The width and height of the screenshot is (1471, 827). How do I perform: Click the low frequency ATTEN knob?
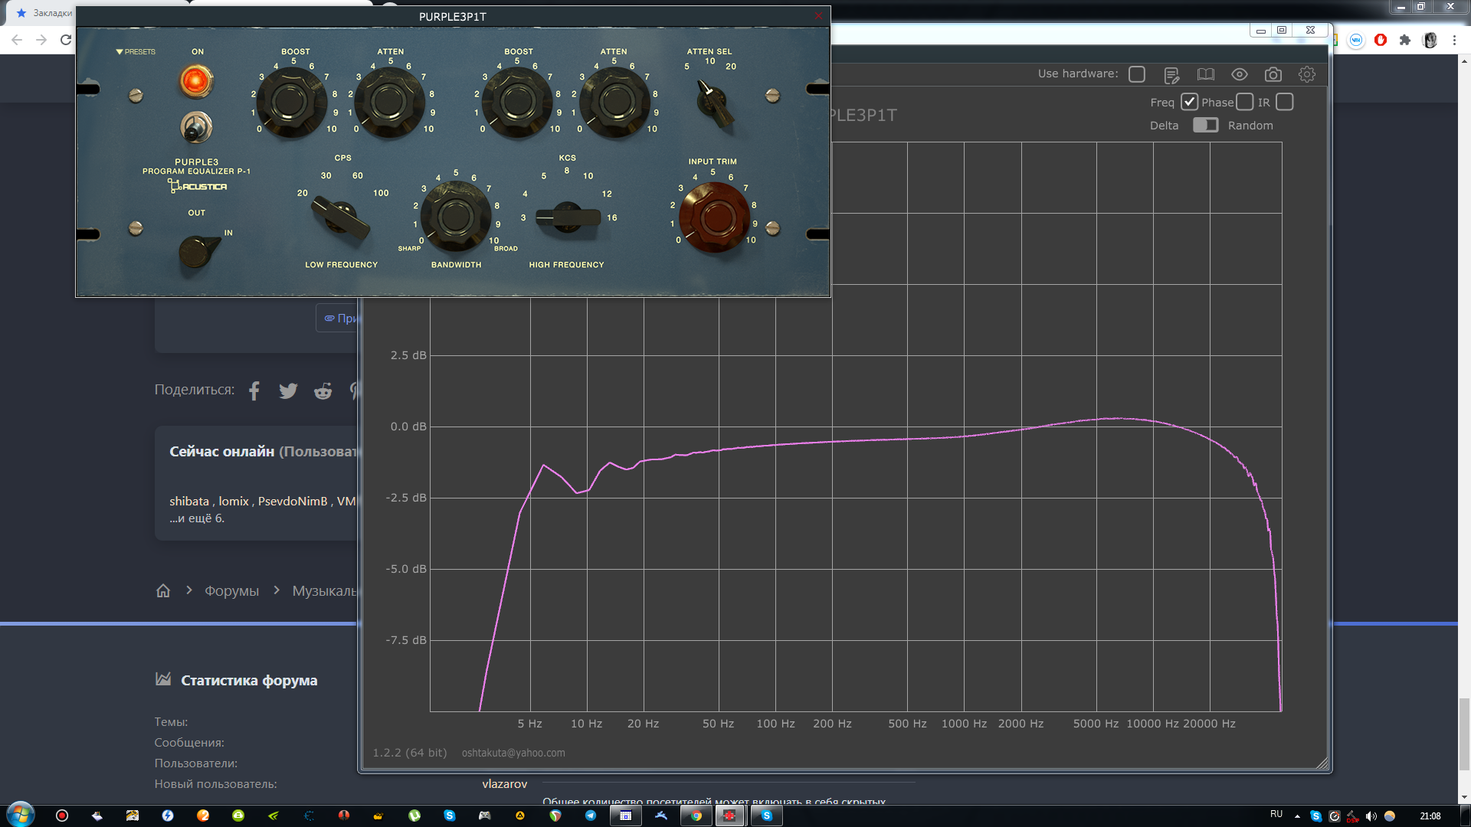click(389, 102)
